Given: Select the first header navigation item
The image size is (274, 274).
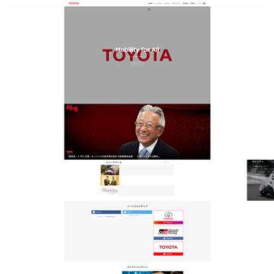Looking at the screenshot, I should pos(150,3).
